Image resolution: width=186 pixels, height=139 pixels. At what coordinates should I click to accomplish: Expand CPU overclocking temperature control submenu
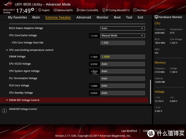point(31,50)
